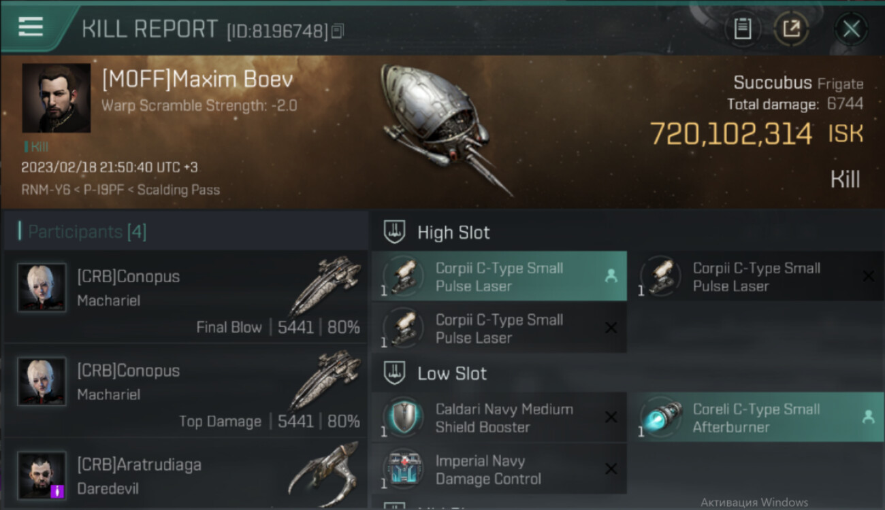This screenshot has width=885, height=510.
Task: Open the Conopus Top Damage participant entry
Action: point(185,390)
